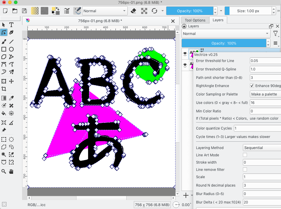Select the Elliptical Selection tool
Image resolution: width=281 pixels, height=209 pixels.
(11, 139)
